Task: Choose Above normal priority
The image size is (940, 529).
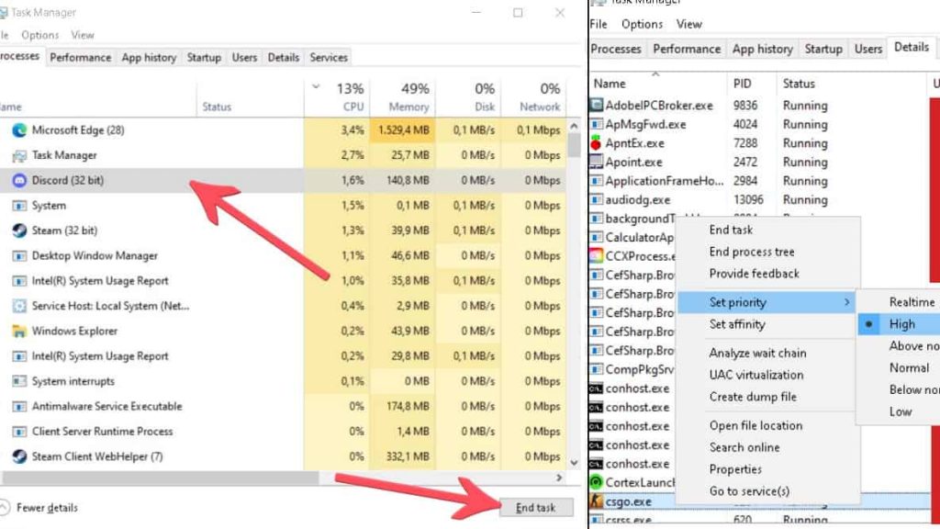Action: [x=914, y=346]
